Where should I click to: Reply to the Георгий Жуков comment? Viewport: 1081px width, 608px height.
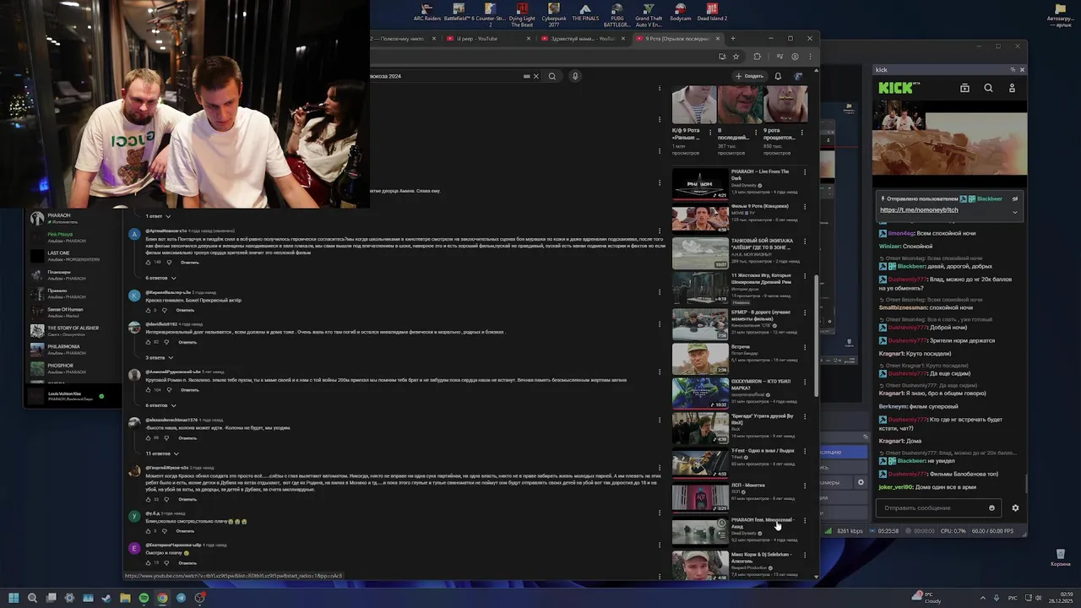coord(187,499)
